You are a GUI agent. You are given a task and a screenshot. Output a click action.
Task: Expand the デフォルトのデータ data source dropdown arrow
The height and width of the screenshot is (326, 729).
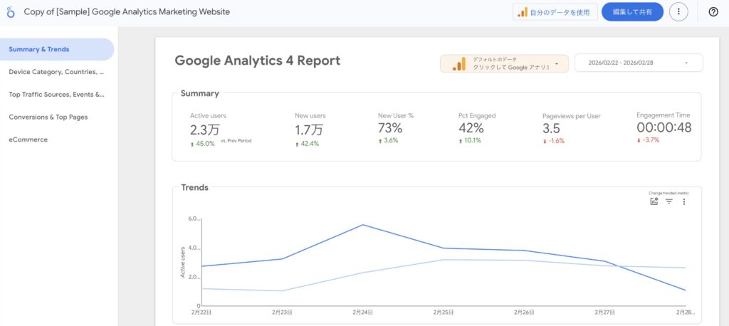(556, 63)
